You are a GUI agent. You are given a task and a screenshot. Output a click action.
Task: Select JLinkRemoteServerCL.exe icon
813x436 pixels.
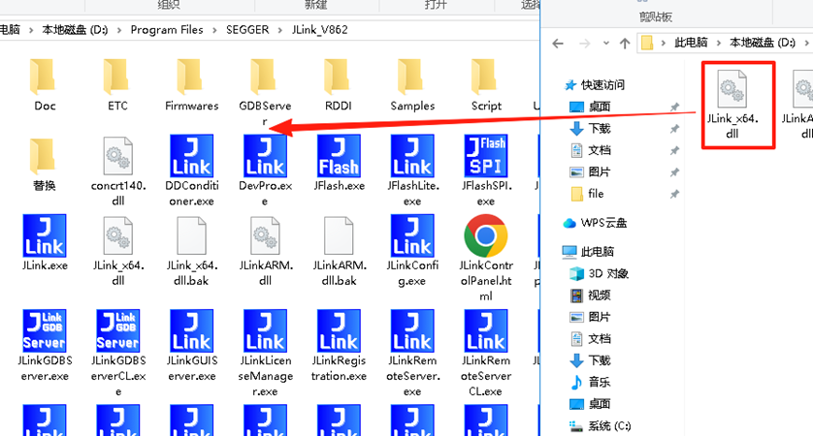pyautogui.click(x=486, y=331)
